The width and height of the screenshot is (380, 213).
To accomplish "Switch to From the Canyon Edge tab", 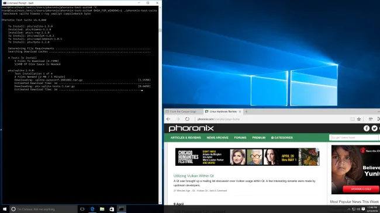I will tap(183, 111).
